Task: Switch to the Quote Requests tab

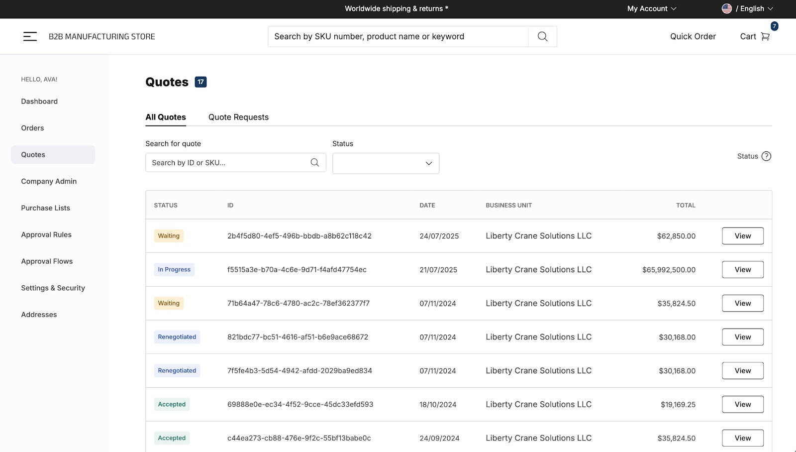Action: coord(238,117)
